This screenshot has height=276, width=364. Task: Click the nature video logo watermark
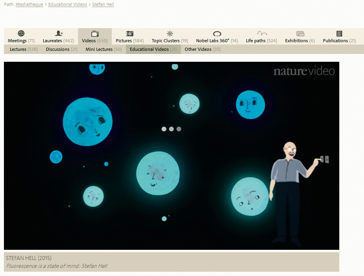304,71
